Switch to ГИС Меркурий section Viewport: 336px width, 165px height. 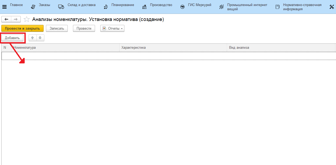(199, 5)
